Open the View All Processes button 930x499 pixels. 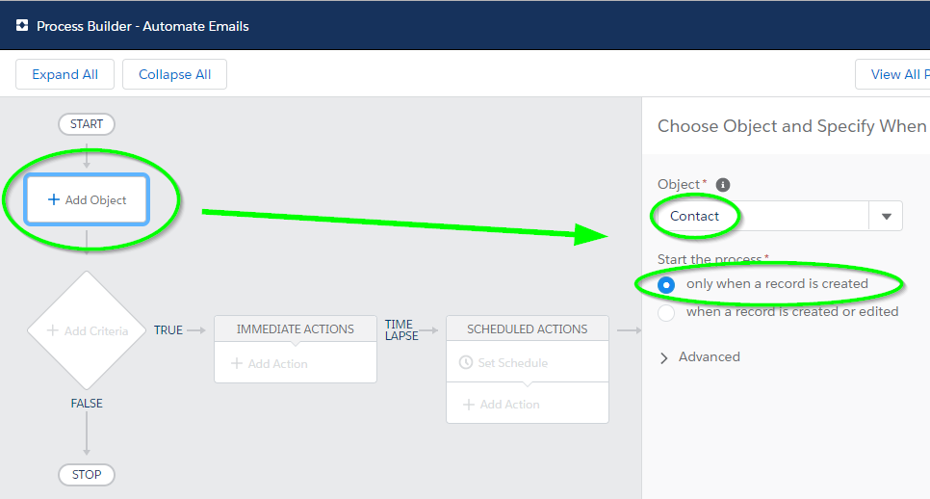click(892, 74)
